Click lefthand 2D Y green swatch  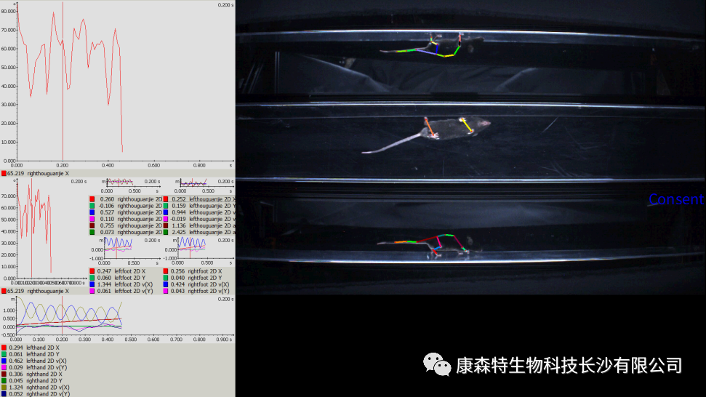4,353
